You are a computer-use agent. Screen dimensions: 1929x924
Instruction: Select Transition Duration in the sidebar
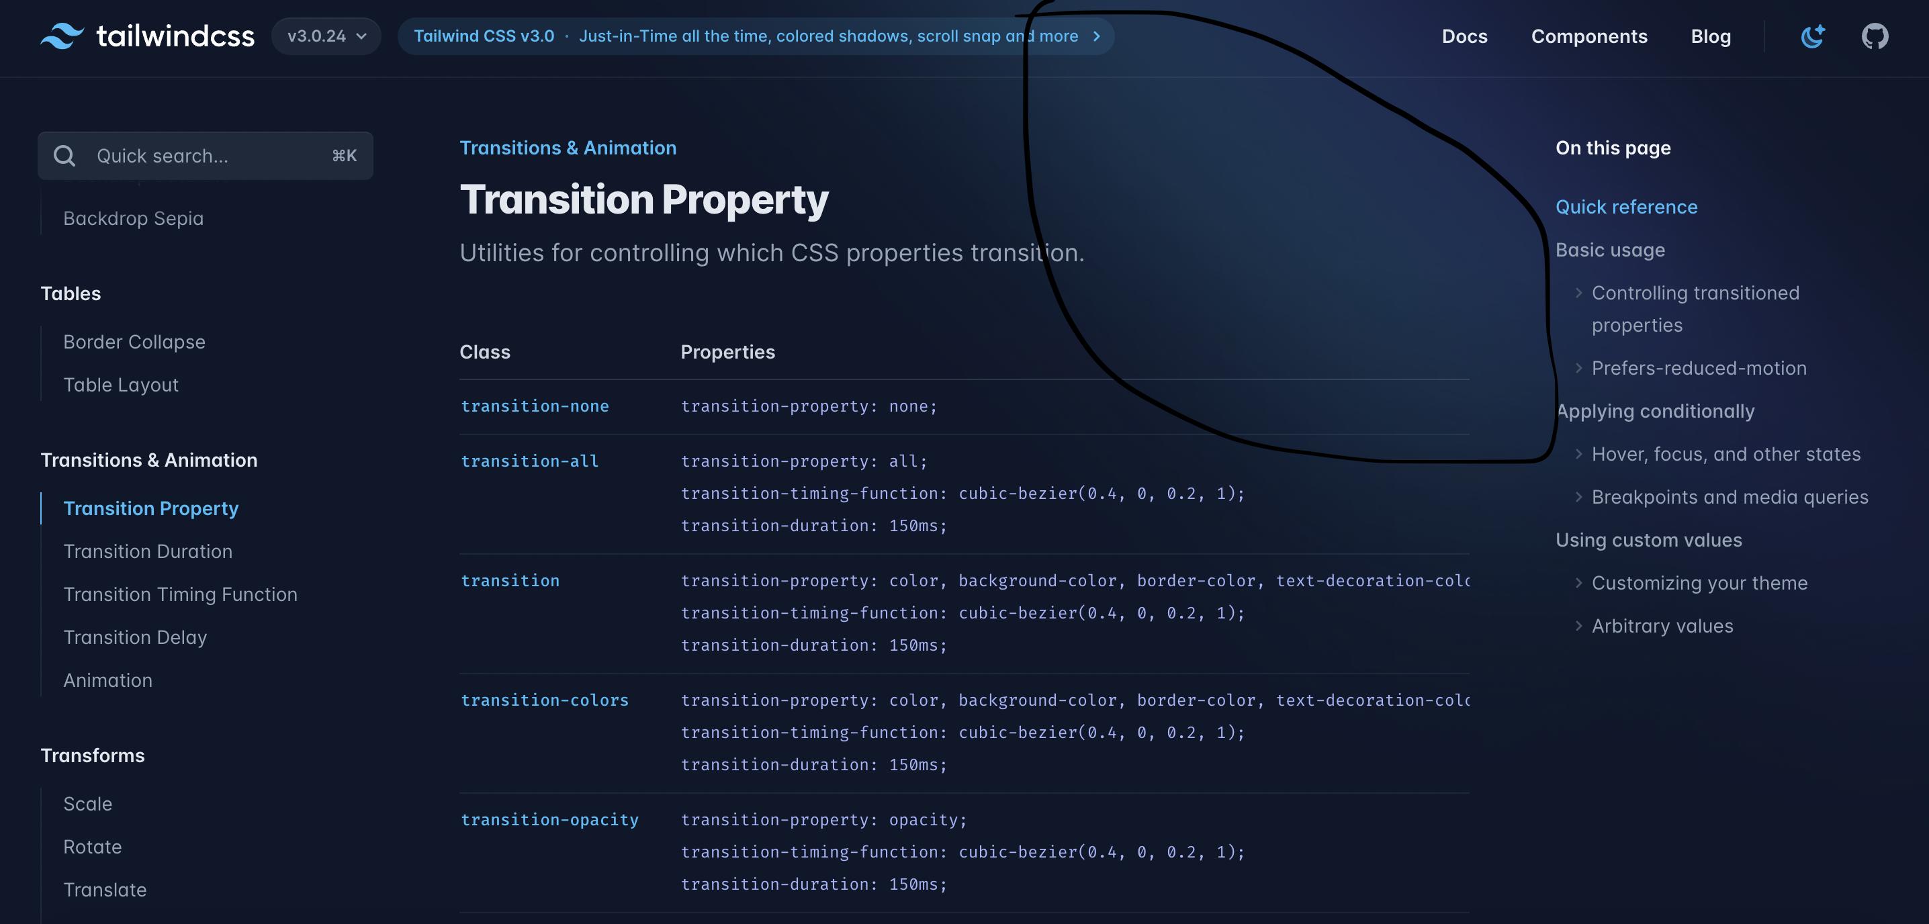point(148,551)
